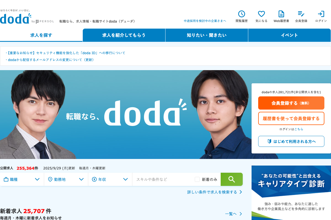
Task: Switch to the 求人を紹介してもらう tab
Action: pyautogui.click(x=124, y=35)
